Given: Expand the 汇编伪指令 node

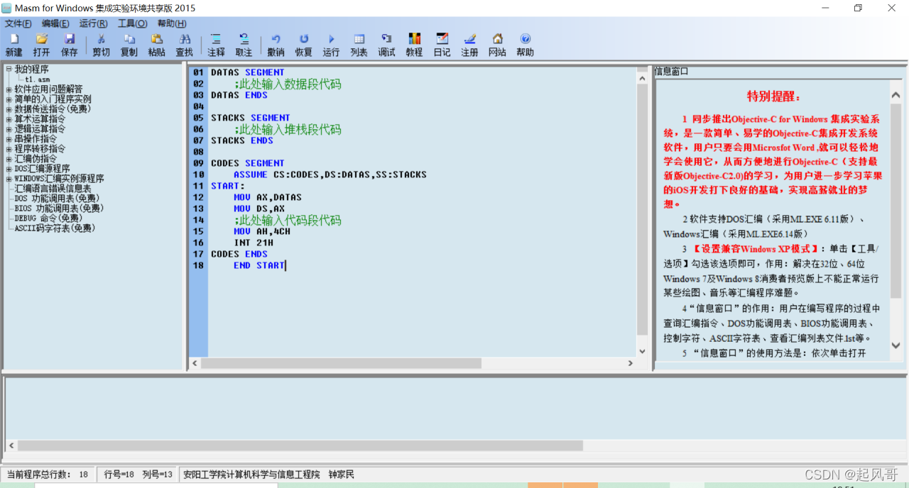Looking at the screenshot, I should coord(9,159).
